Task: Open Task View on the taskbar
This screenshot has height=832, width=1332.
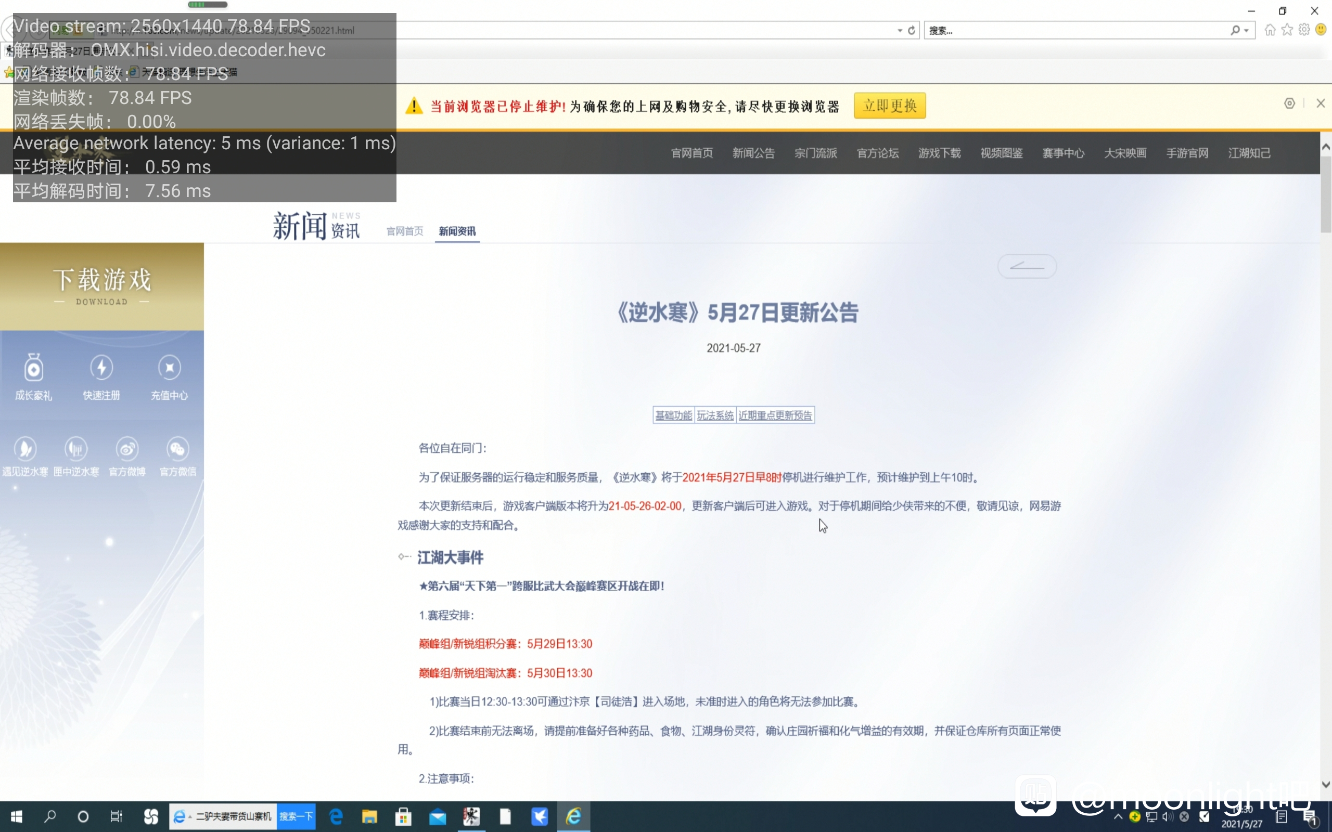Action: 116,816
